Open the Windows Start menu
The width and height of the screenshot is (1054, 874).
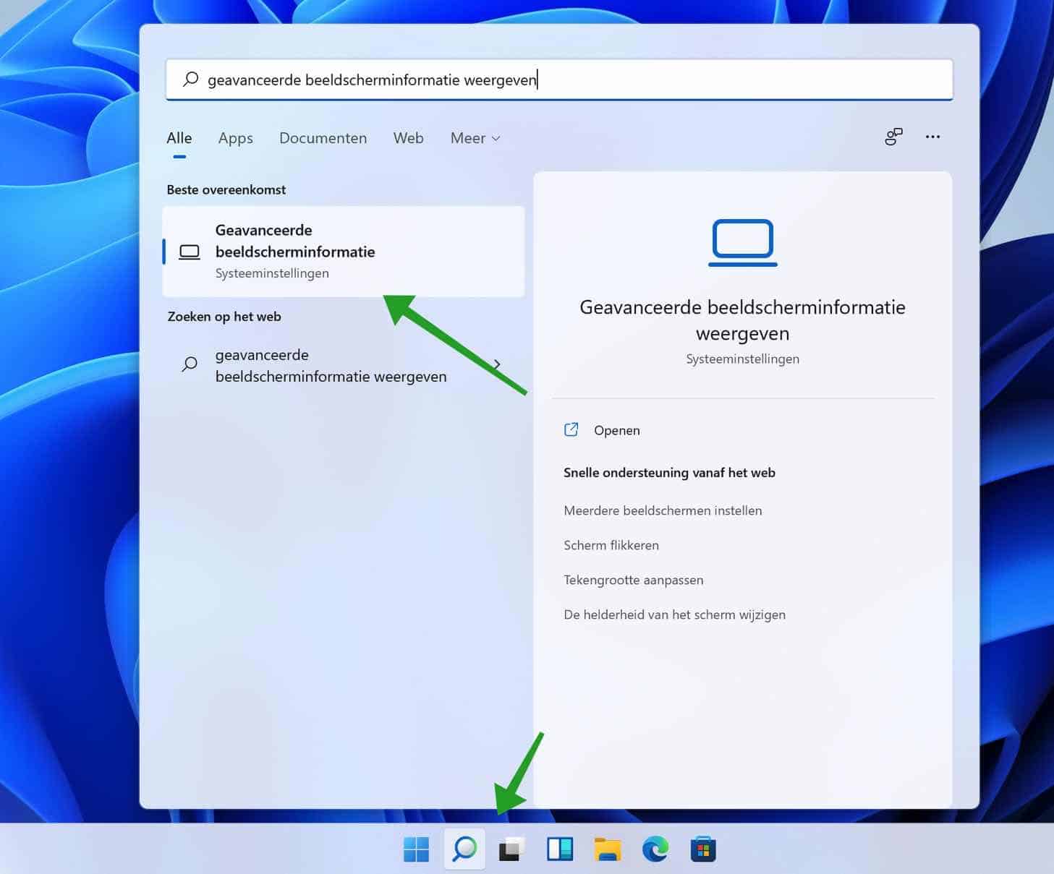point(416,849)
